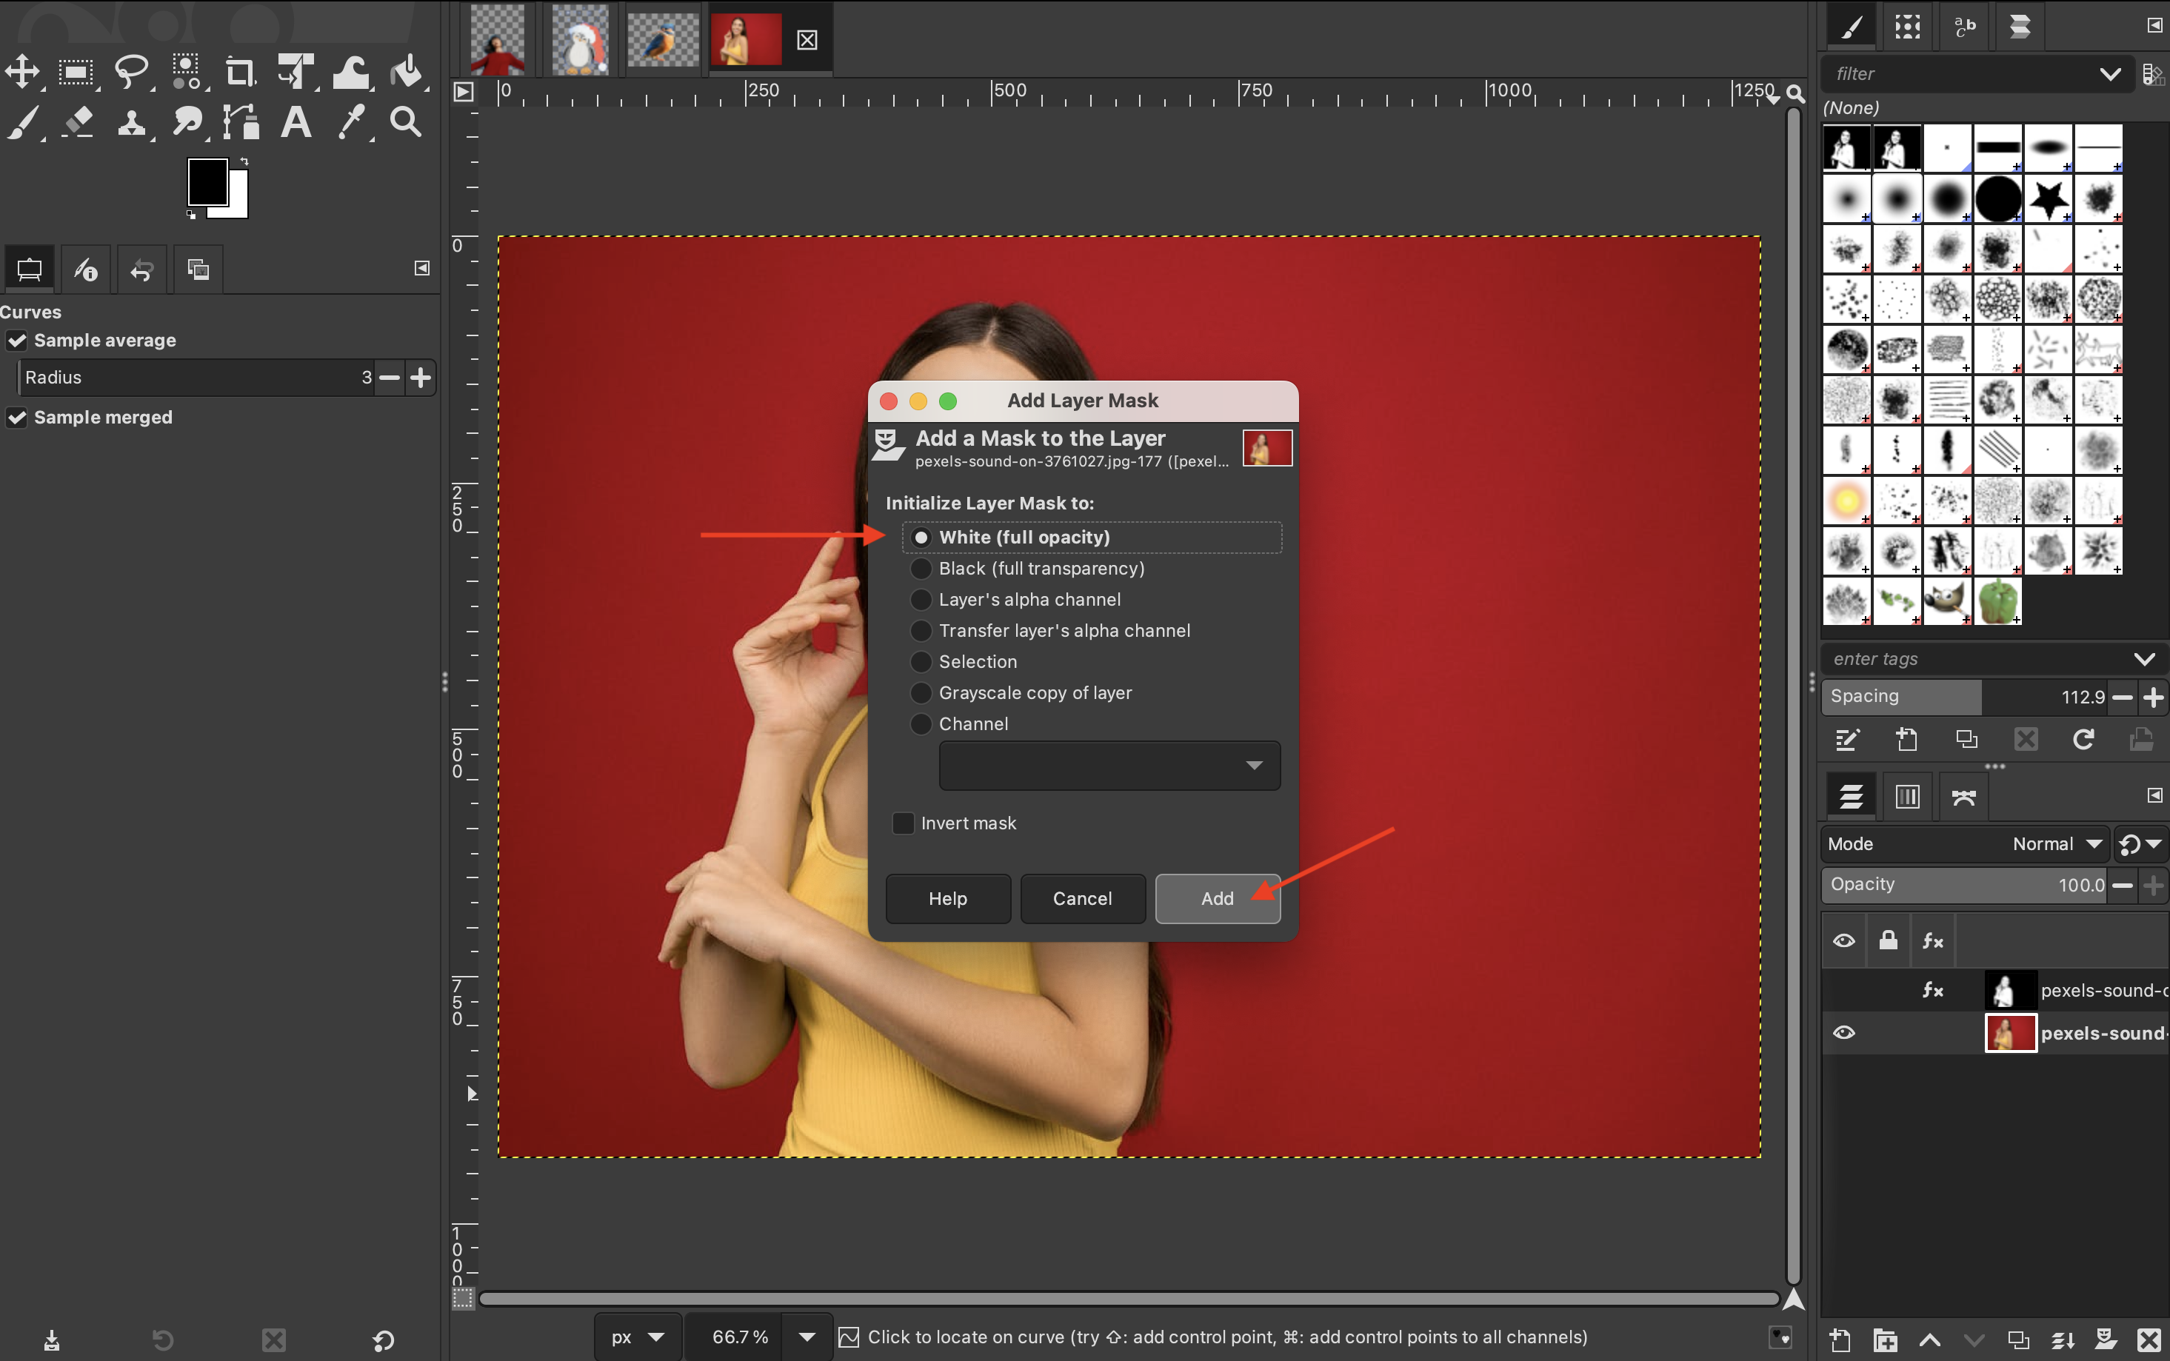Toggle visibility of bottom pexels-sound layer
The width and height of the screenshot is (2170, 1361).
pyautogui.click(x=1843, y=1032)
